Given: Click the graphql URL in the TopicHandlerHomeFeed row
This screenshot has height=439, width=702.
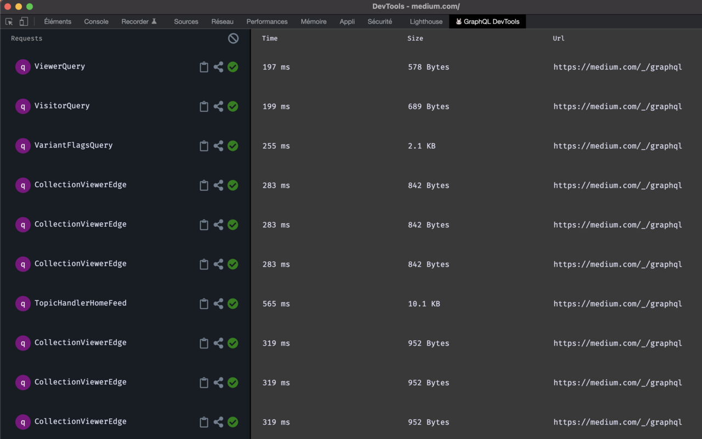Looking at the screenshot, I should click(618, 304).
